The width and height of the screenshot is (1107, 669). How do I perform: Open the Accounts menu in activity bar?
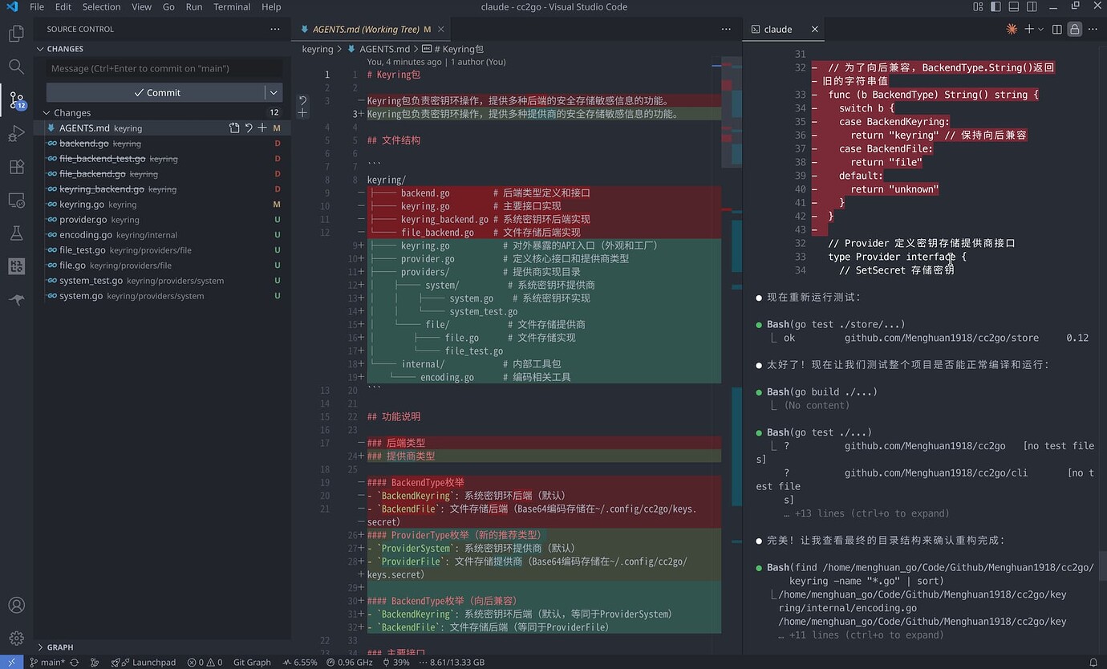16,605
